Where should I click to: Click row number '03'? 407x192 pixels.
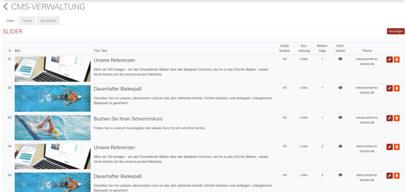pos(10,118)
